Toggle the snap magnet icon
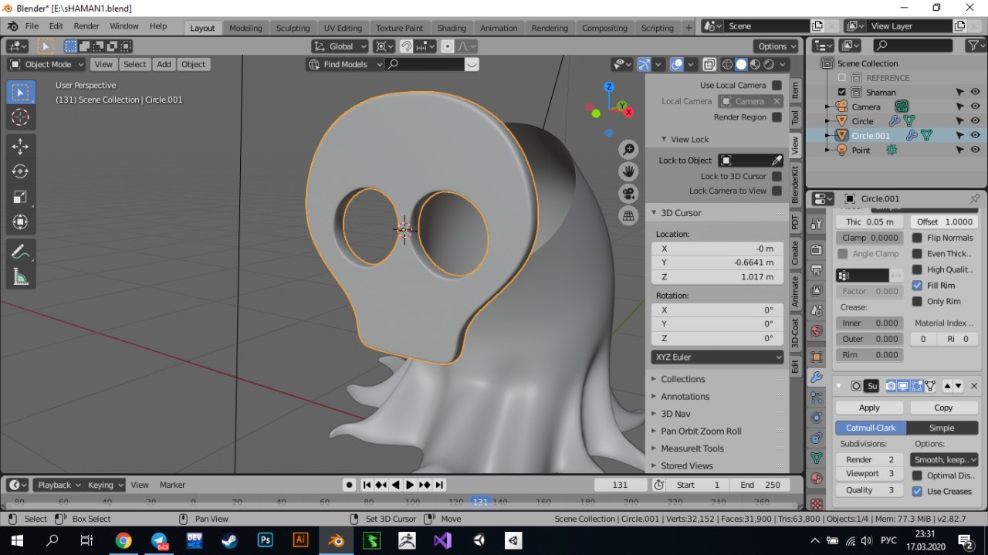The width and height of the screenshot is (988, 555). pos(407,46)
